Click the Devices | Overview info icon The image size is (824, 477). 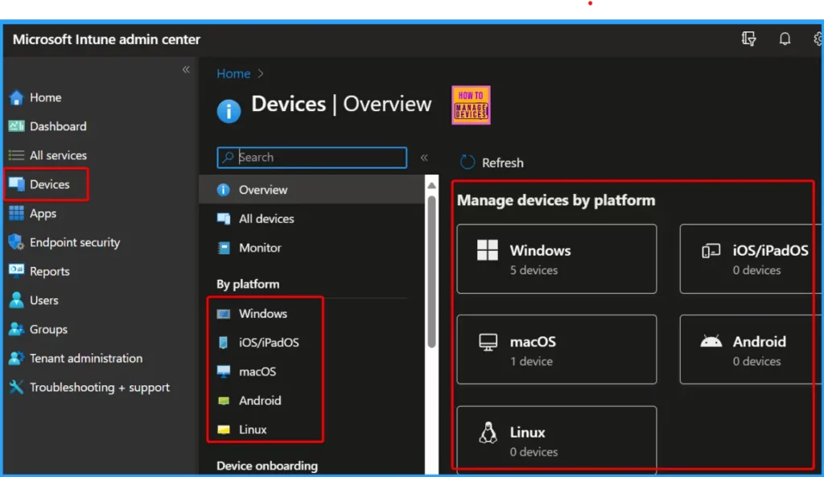tap(229, 110)
